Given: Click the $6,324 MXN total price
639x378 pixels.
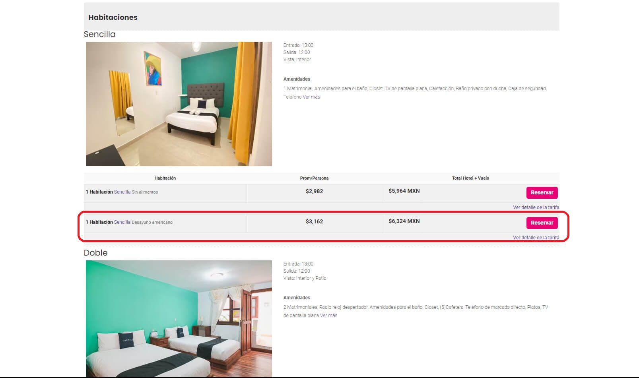Looking at the screenshot, I should (x=404, y=221).
